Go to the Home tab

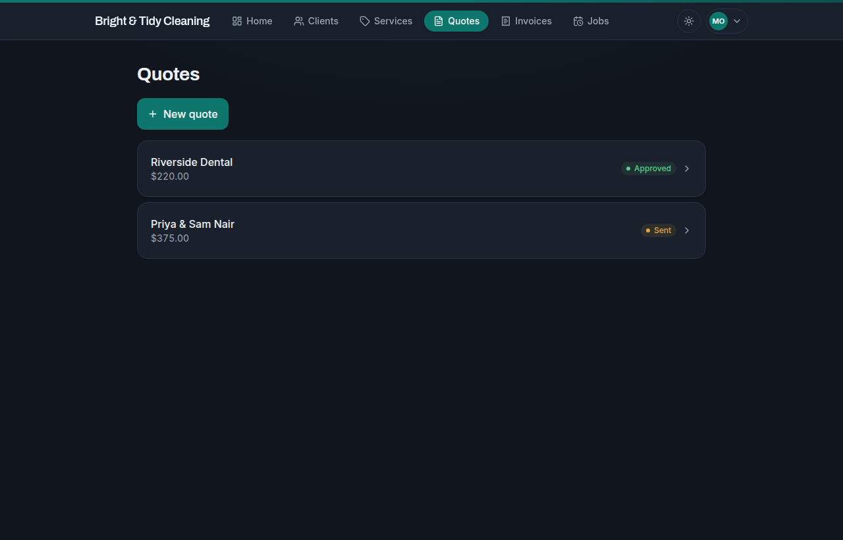[x=252, y=21]
